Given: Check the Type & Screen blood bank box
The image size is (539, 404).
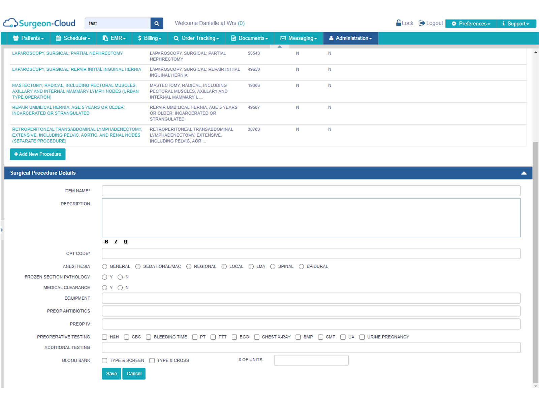Looking at the screenshot, I should pyautogui.click(x=104, y=361).
